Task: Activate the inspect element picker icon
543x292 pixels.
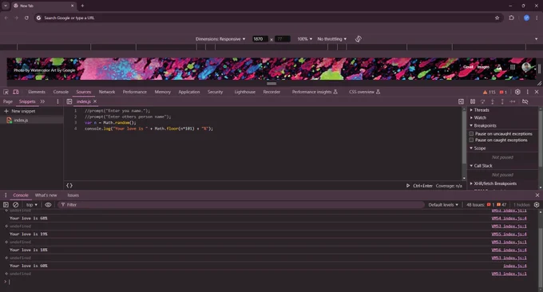Action: pos(6,92)
